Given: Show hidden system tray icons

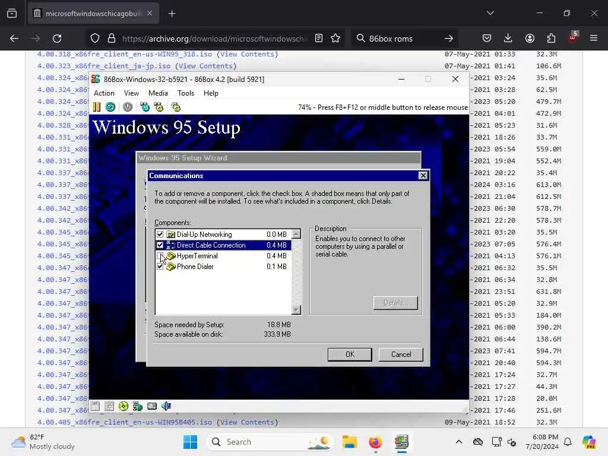Looking at the screenshot, I should click(459, 442).
